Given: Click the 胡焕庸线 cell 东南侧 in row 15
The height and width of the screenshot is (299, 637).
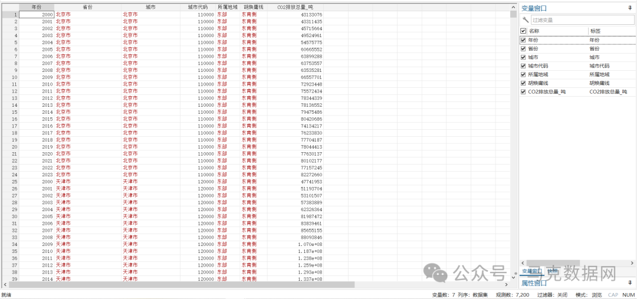Looking at the screenshot, I should (x=254, y=111).
